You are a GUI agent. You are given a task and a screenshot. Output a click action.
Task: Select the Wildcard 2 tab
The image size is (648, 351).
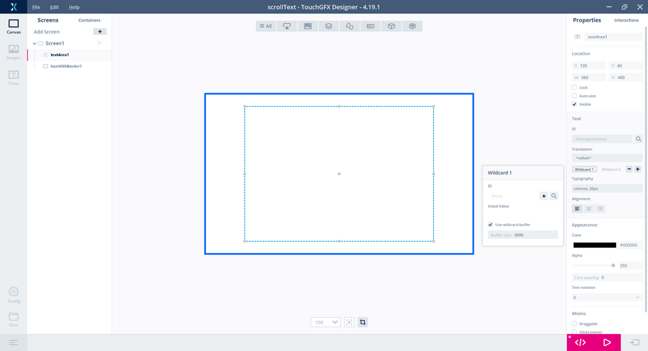612,169
